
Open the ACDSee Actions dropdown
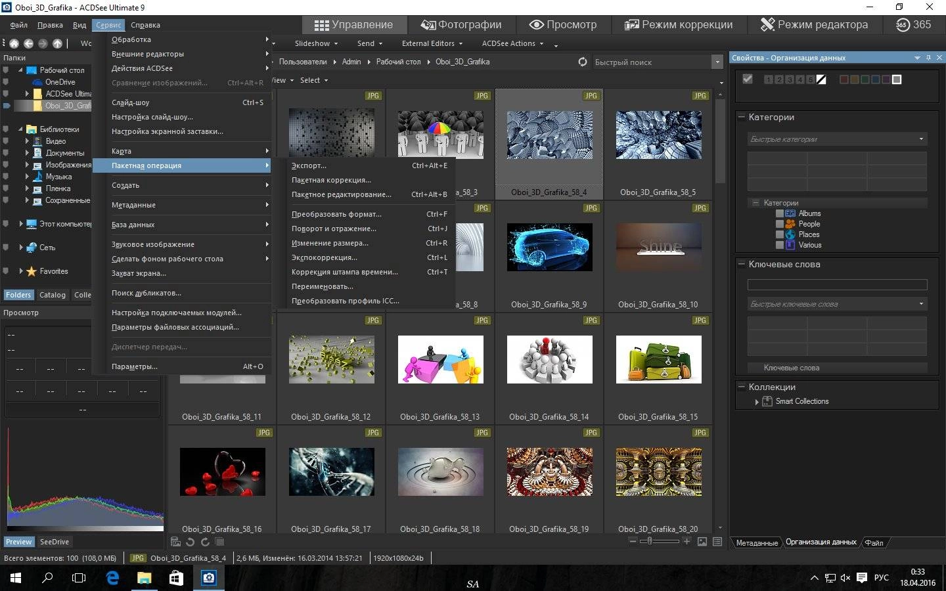click(x=513, y=43)
